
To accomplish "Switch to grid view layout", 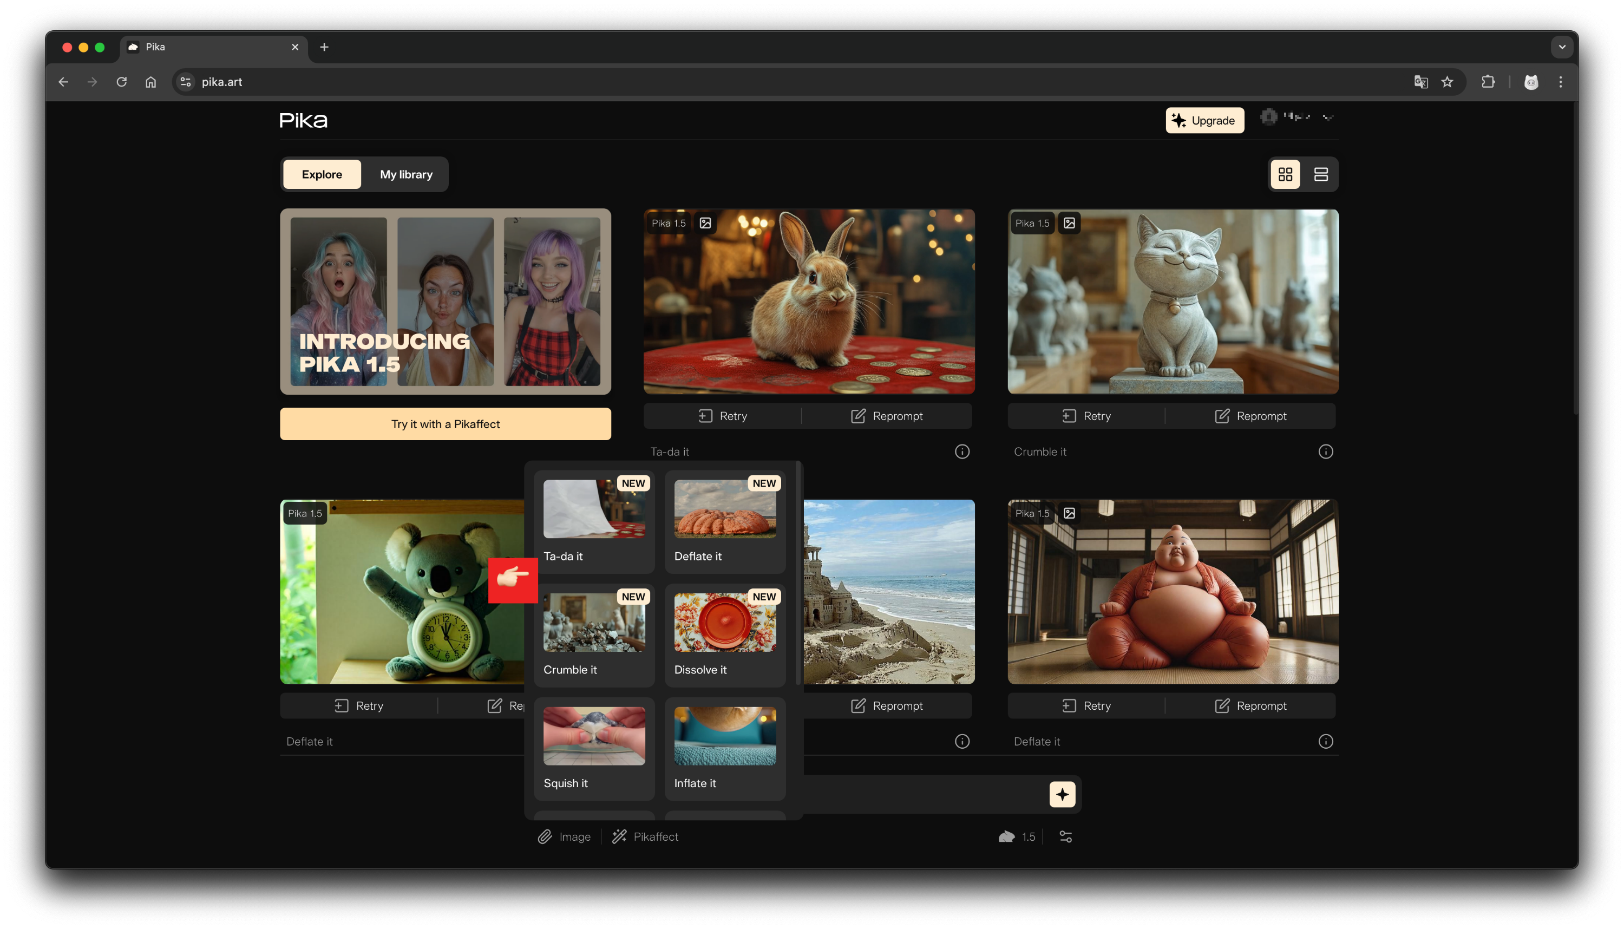I will (1285, 174).
